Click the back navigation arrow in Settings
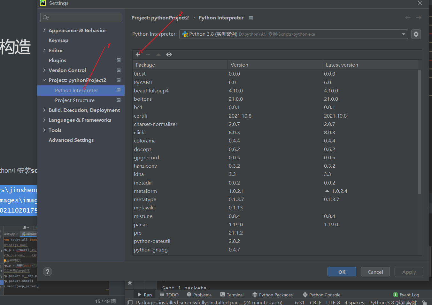 (x=408, y=18)
